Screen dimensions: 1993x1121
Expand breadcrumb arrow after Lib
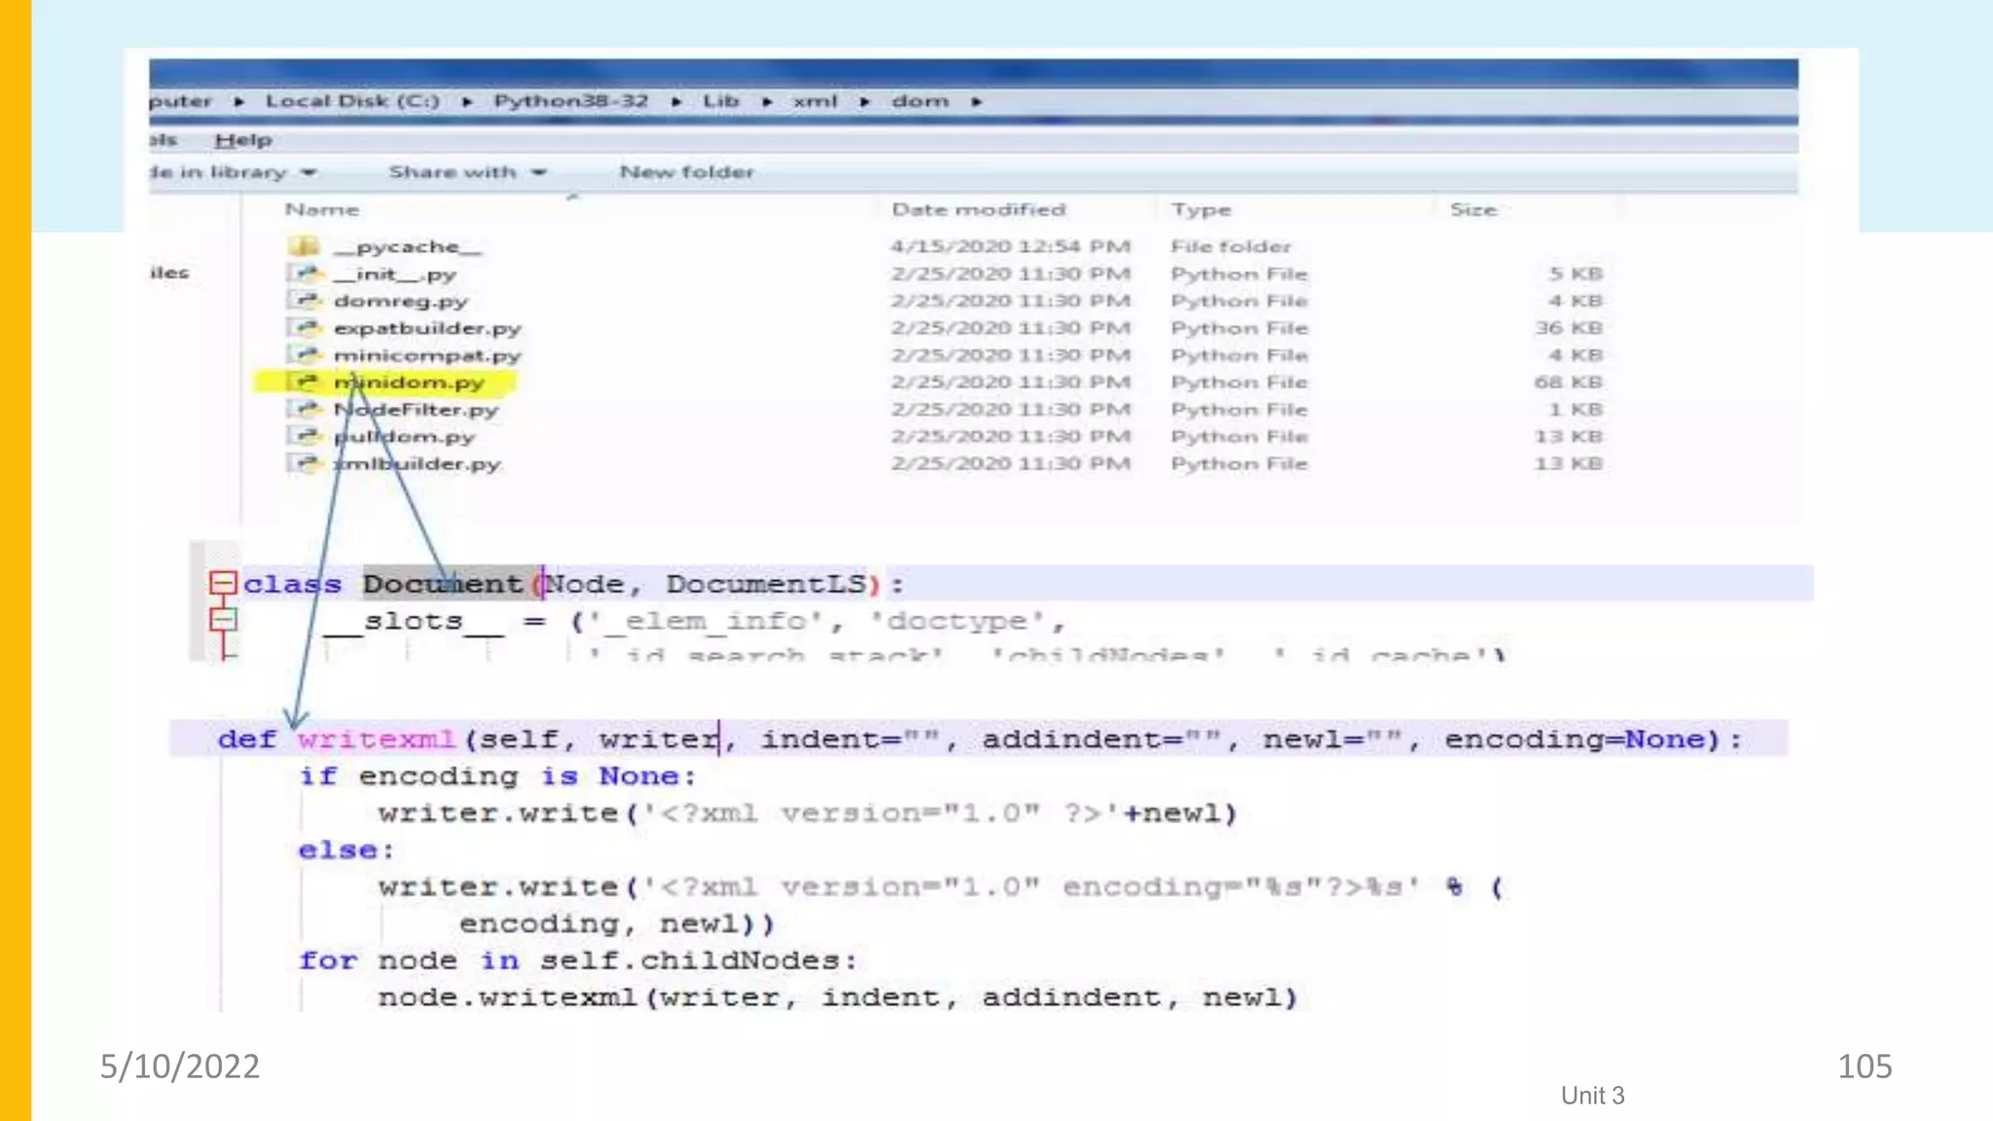[x=767, y=101]
